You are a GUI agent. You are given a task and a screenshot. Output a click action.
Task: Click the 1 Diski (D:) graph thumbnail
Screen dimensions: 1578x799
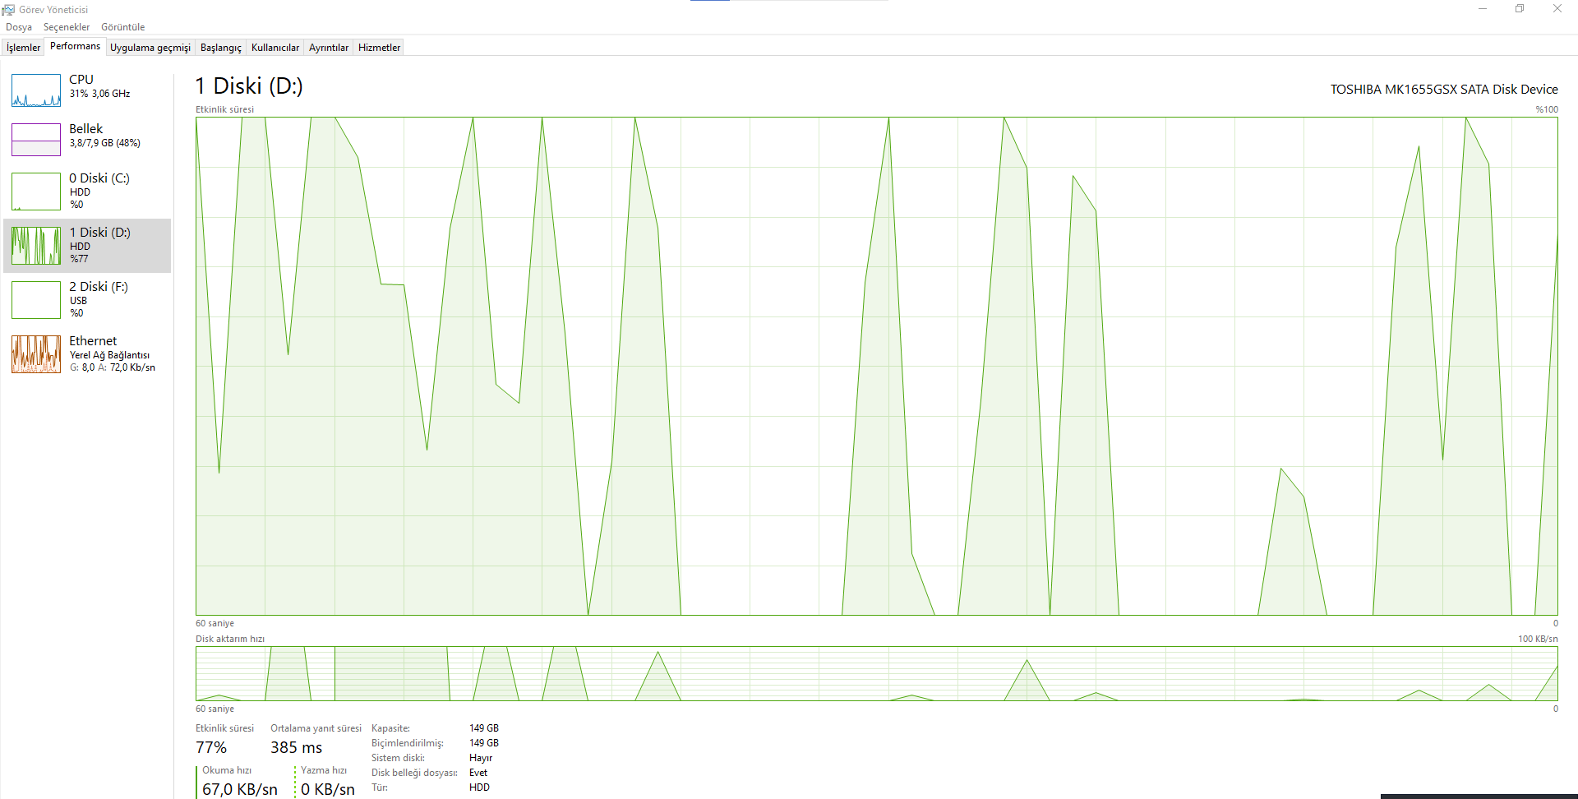pyautogui.click(x=36, y=246)
